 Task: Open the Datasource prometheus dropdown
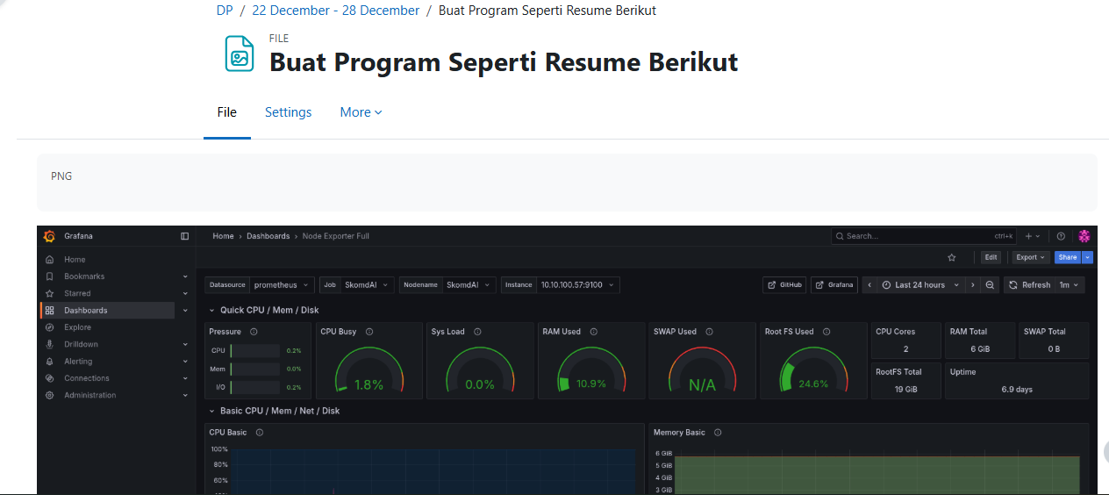283,285
